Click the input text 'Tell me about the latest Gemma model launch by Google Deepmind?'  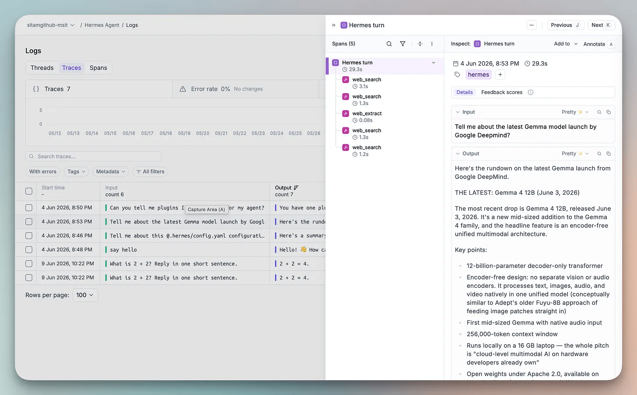click(x=525, y=131)
